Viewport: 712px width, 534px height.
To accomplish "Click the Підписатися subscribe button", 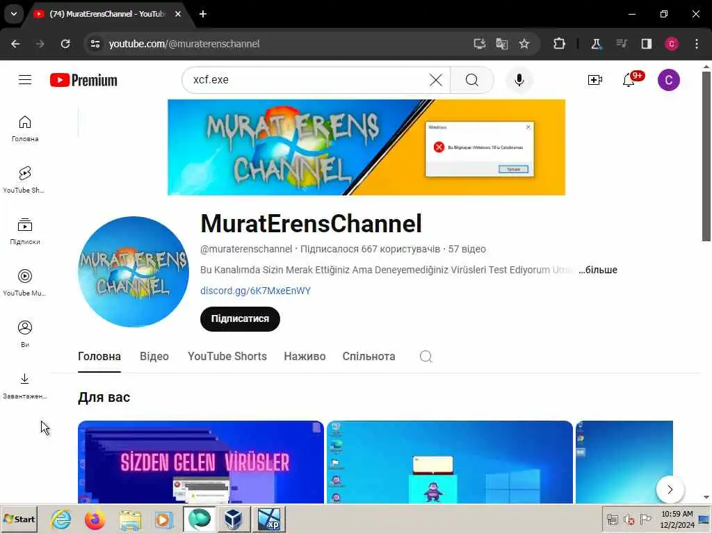I will point(240,318).
